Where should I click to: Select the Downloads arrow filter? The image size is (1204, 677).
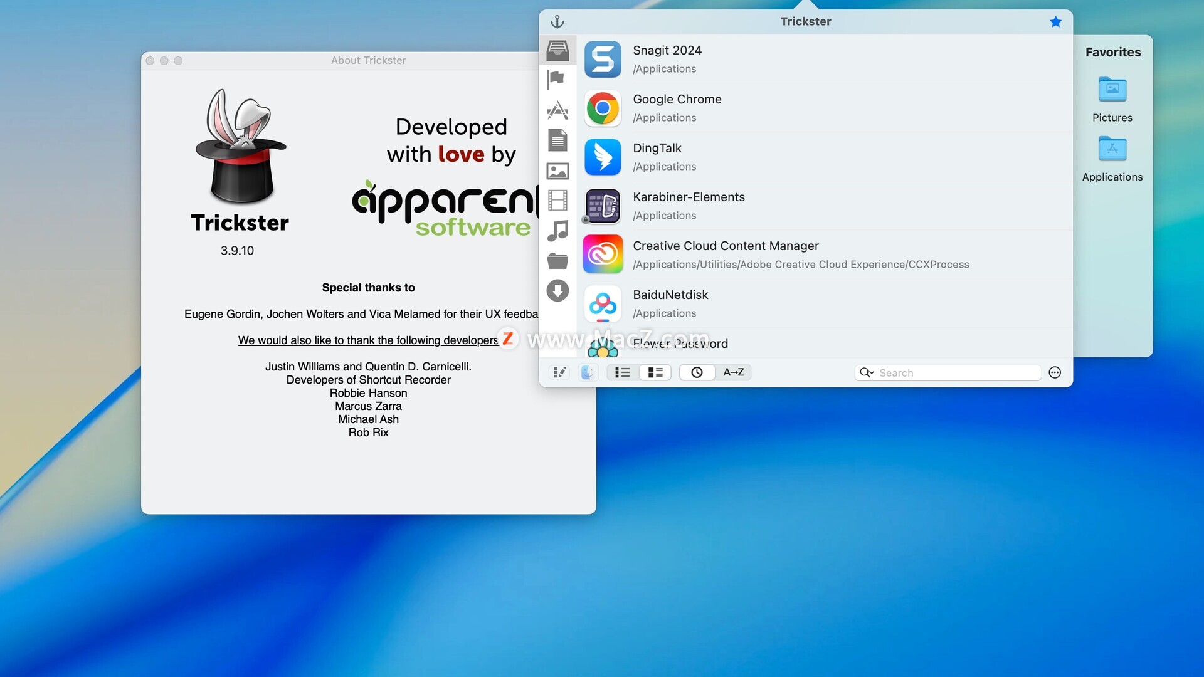(557, 291)
